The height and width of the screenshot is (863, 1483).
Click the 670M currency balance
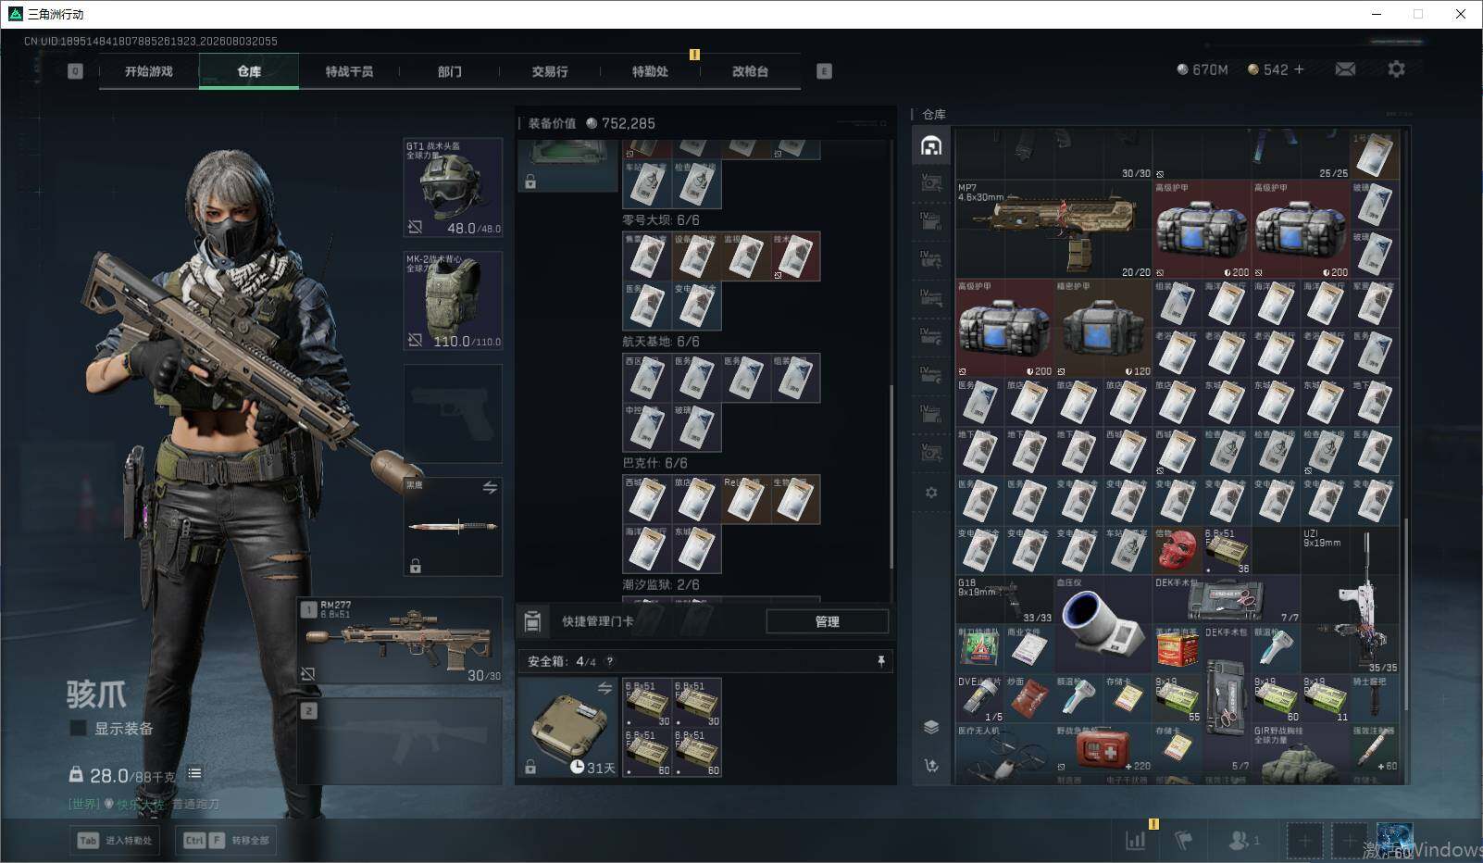point(1203,69)
